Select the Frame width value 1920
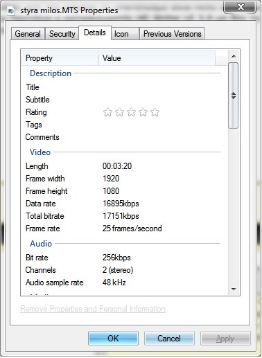The width and height of the screenshot is (262, 358). [111, 179]
